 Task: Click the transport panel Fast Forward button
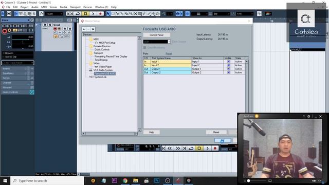coord(177,149)
